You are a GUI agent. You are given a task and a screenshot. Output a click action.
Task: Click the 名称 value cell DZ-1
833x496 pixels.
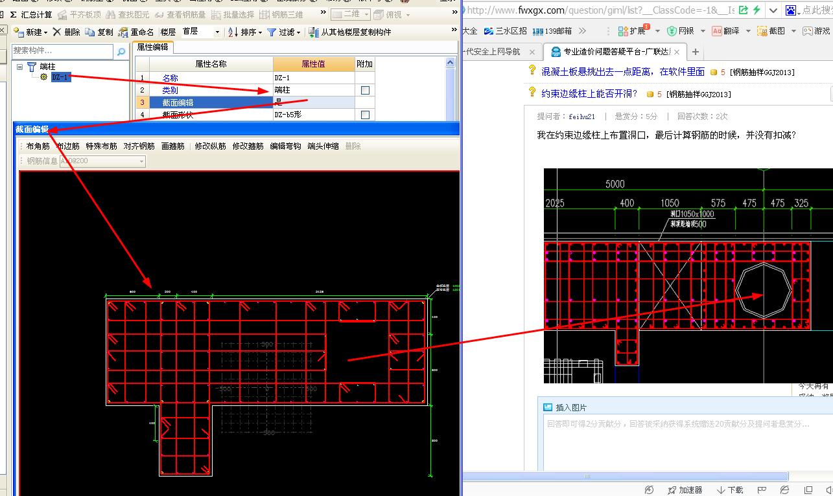313,78
